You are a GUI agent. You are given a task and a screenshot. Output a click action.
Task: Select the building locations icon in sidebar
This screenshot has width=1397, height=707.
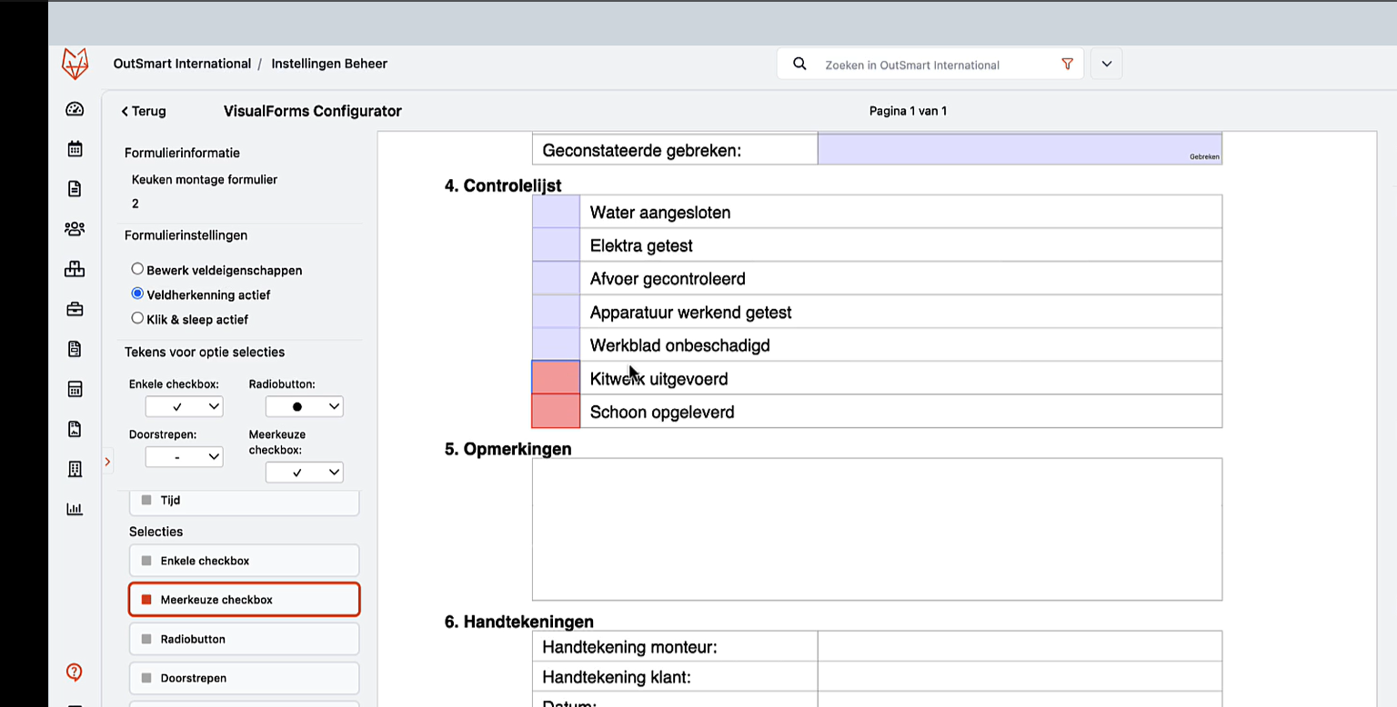(x=75, y=469)
